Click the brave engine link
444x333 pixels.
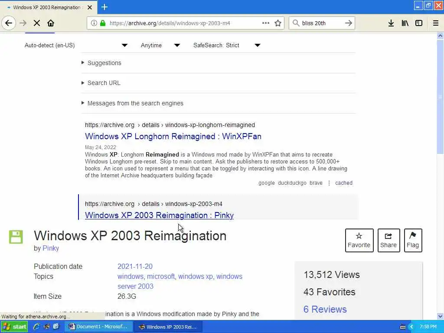tap(316, 183)
